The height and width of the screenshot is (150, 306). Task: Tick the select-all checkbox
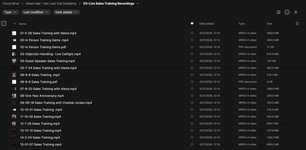point(4,24)
